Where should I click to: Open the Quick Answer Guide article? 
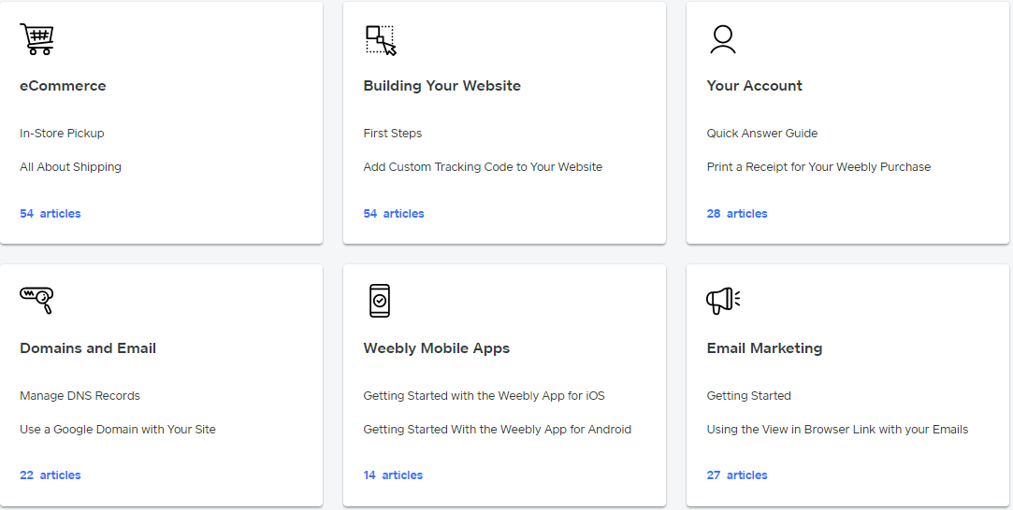[x=762, y=134]
